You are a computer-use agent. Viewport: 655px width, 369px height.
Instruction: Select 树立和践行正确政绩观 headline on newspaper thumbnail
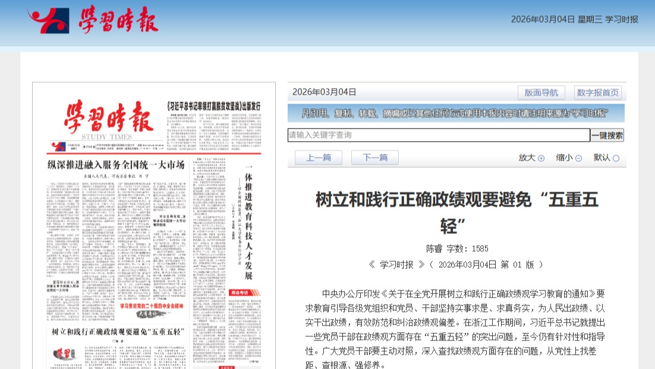pos(118,331)
